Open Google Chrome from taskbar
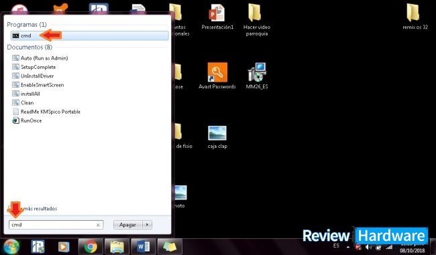436x255 pixels. (91, 246)
